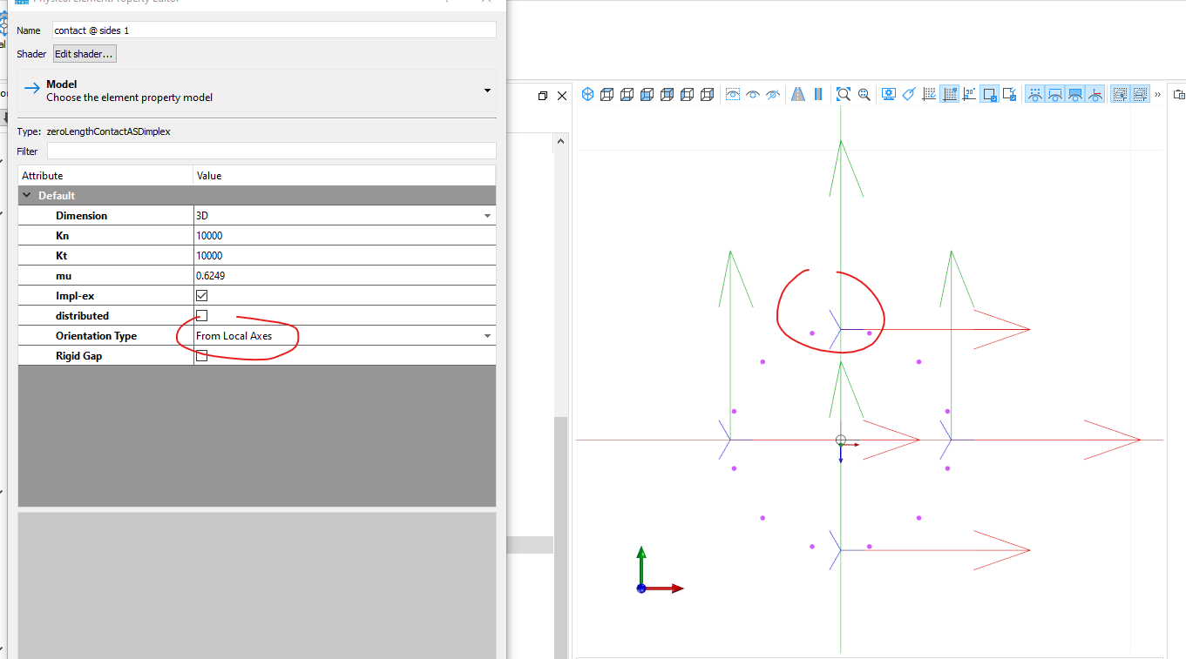
Task: Click the blue arrow Model icon
Action: [x=32, y=88]
